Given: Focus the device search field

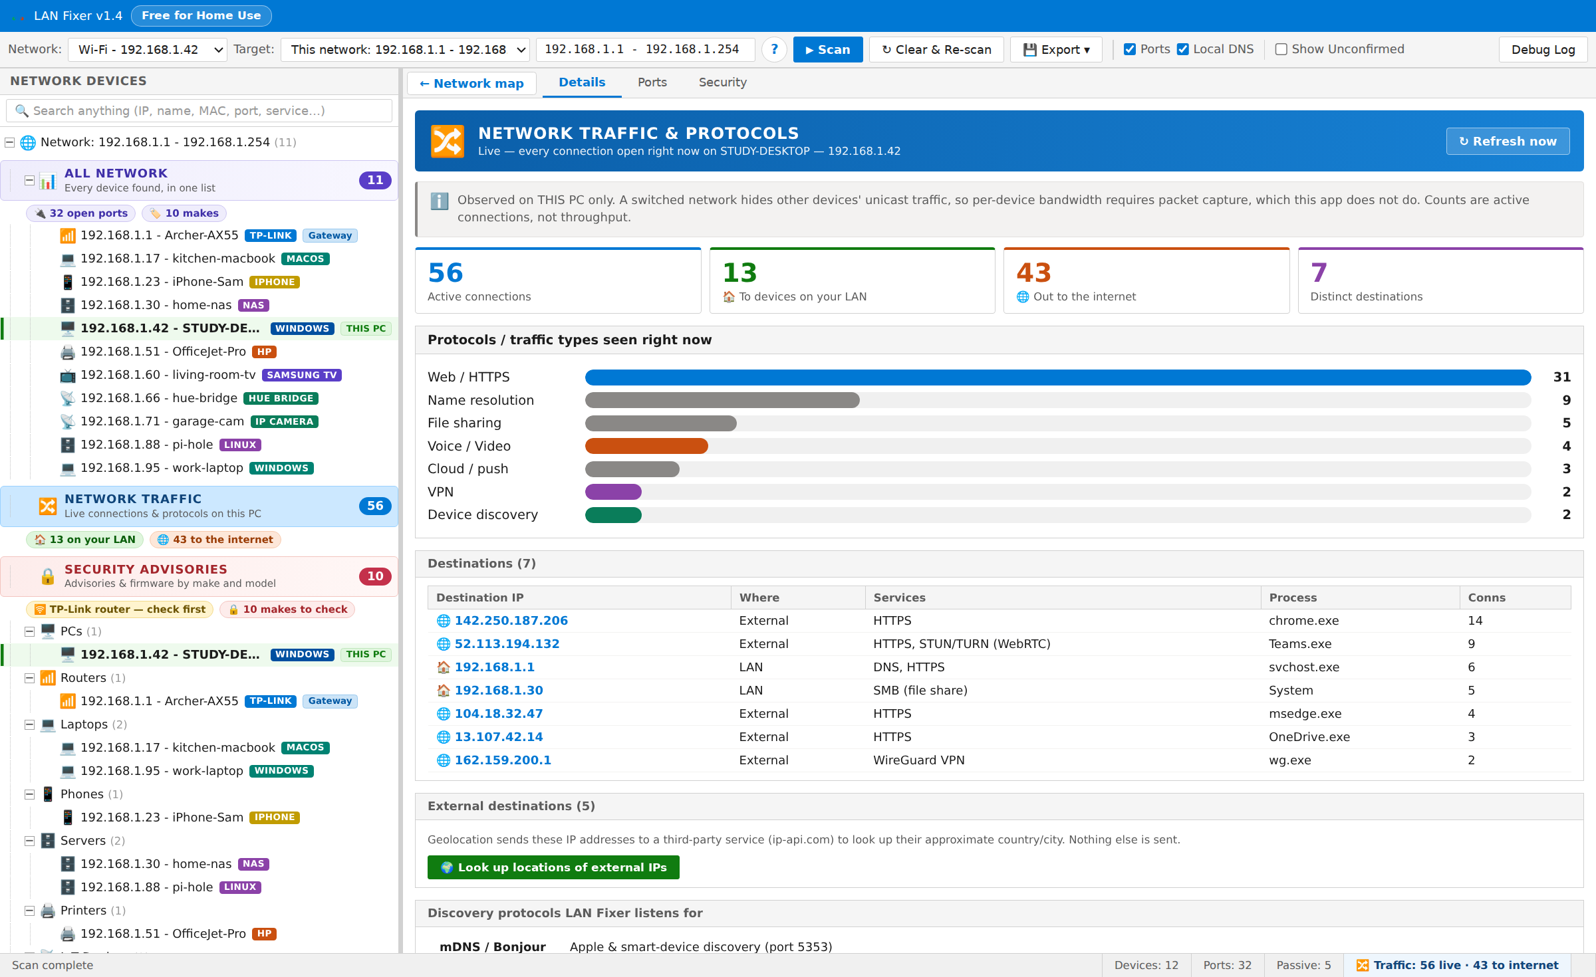Looking at the screenshot, I should pyautogui.click(x=199, y=111).
